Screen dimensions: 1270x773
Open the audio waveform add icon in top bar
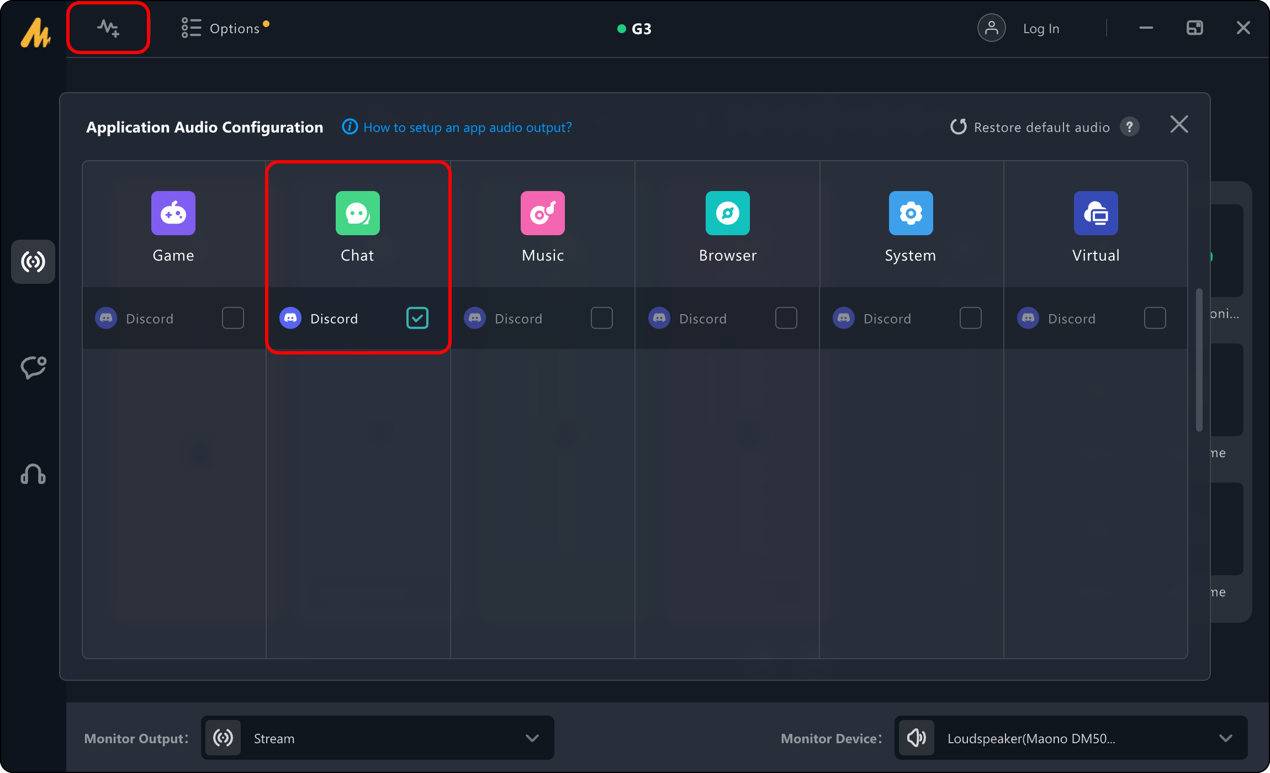click(108, 28)
